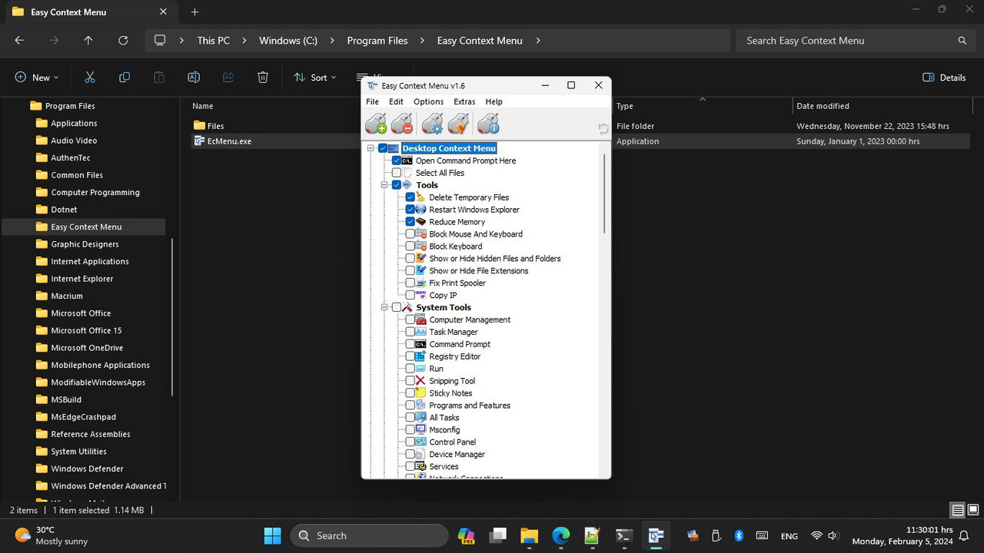Add a new File Explorer tab

[x=194, y=12]
